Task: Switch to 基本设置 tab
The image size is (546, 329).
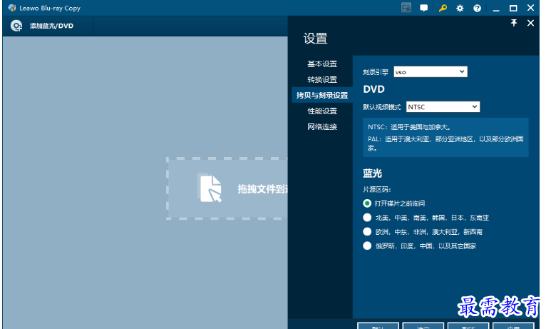Action: pos(322,64)
